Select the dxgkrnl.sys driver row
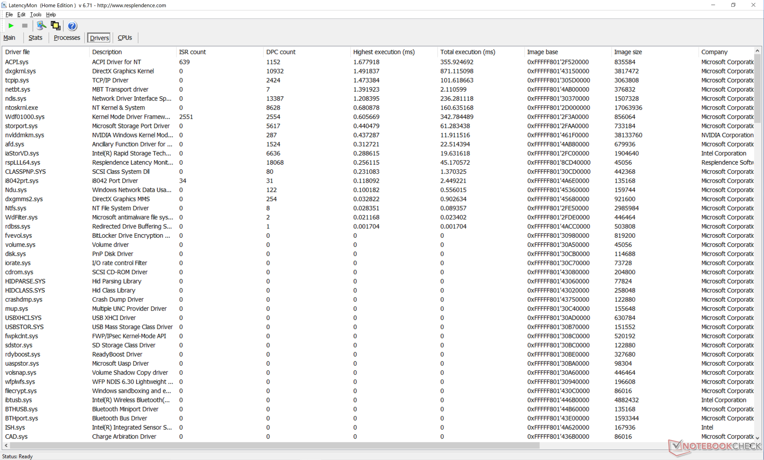 [x=20, y=71]
